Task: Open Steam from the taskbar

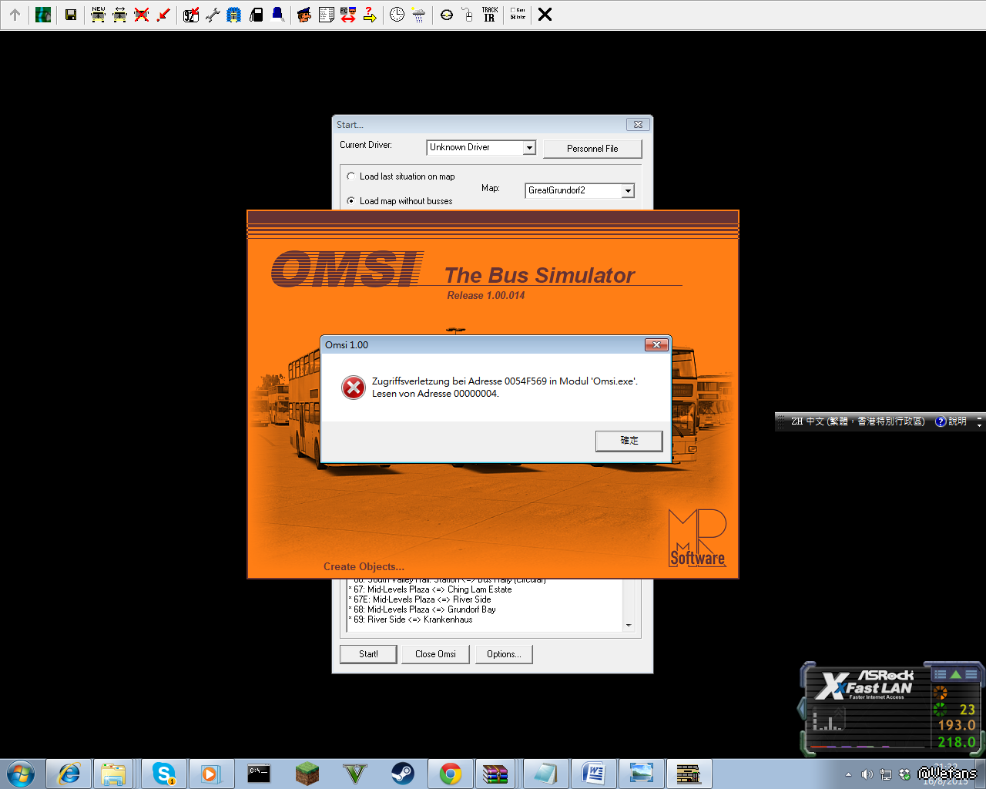Action: 402,773
